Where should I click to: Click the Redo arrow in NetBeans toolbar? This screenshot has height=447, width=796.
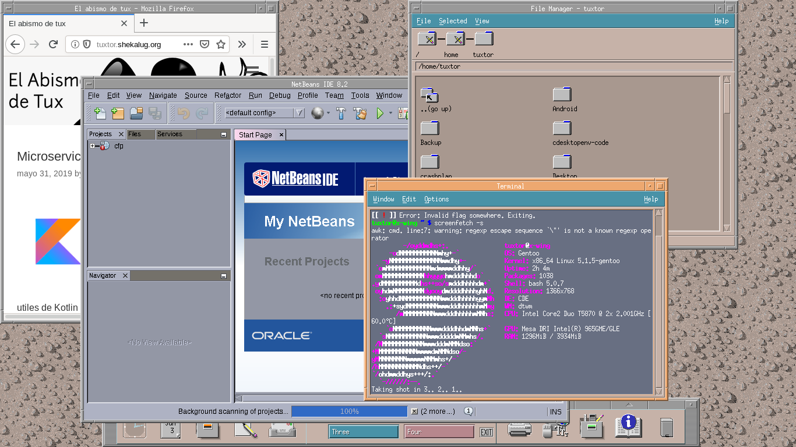tap(202, 113)
